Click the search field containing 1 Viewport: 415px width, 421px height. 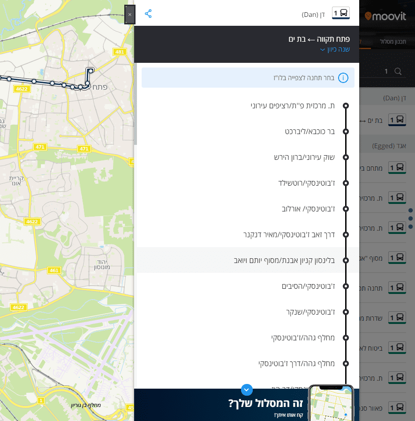pos(383,71)
